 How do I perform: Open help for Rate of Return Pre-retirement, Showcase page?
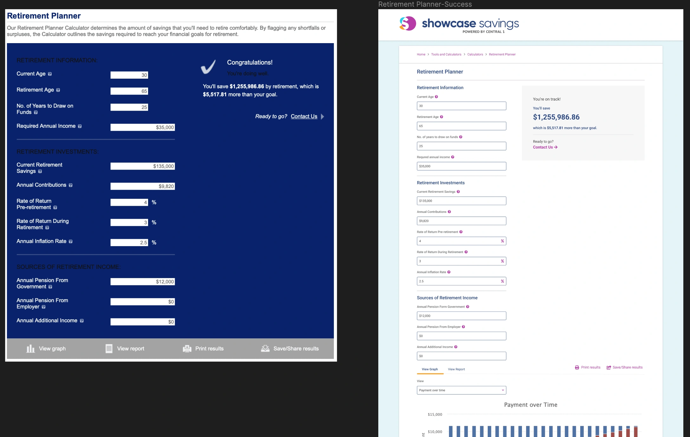click(461, 232)
